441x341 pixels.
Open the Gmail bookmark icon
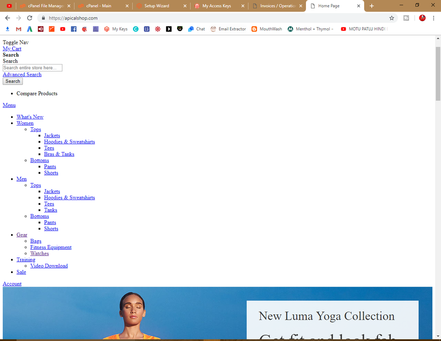point(19,29)
